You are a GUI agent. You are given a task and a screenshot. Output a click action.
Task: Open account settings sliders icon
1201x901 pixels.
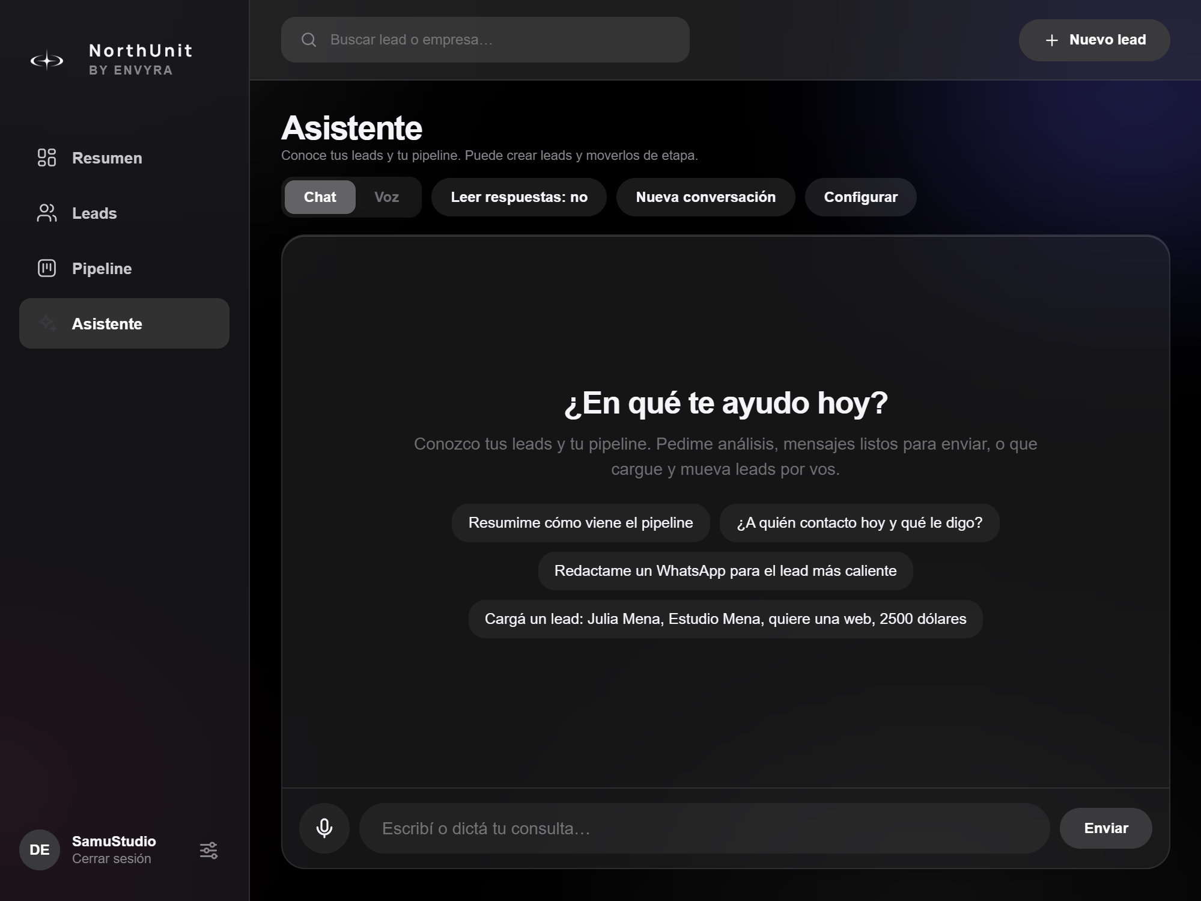click(208, 850)
